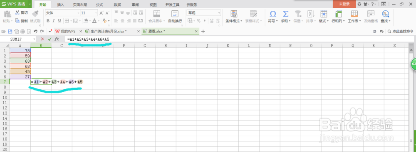This screenshot has width=416, height=152.
Task: Click the fill color bucket swatch
Action: [x=86, y=21]
